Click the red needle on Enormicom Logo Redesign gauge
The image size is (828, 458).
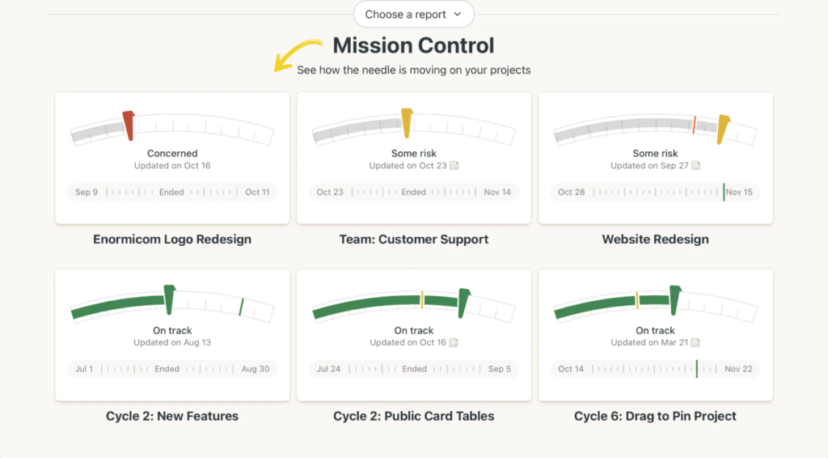[x=128, y=125]
